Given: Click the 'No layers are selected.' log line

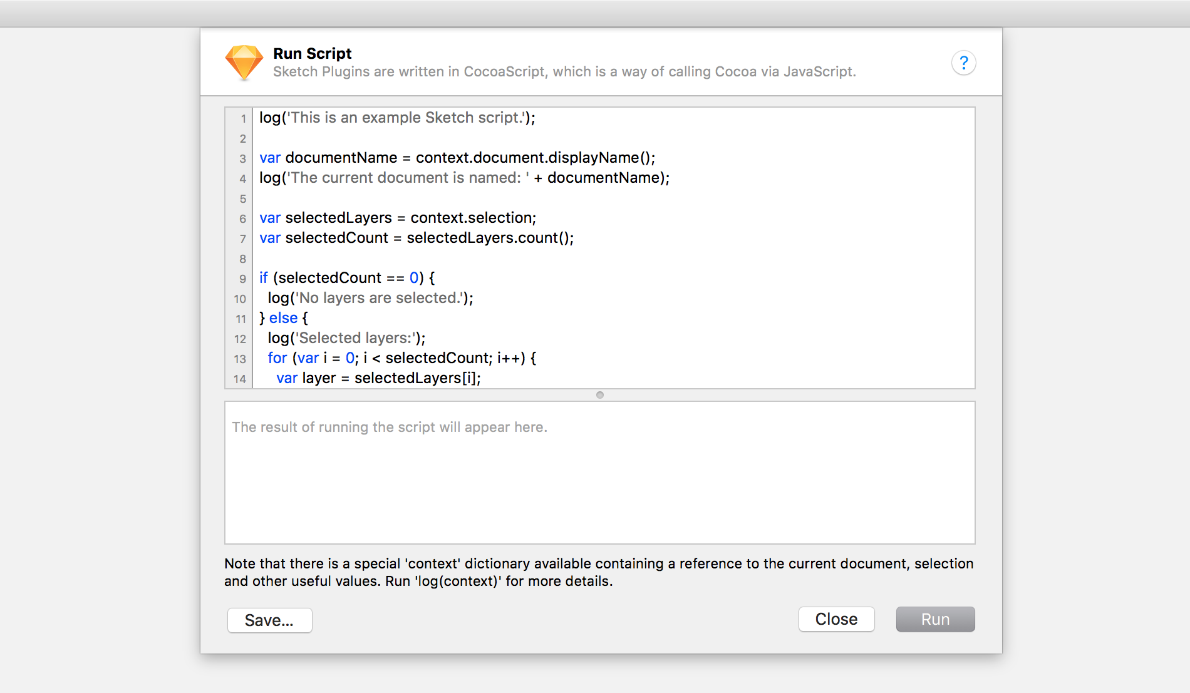Looking at the screenshot, I should click(x=371, y=298).
